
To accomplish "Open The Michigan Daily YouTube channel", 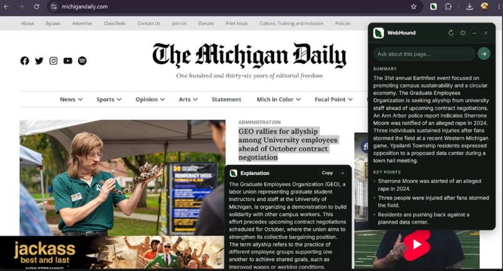I will [x=67, y=61].
